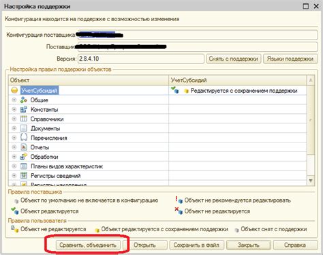Image resolution: width=323 pixels, height=255 pixels.
Task: Open help with the Справка button
Action: pyautogui.click(x=295, y=245)
